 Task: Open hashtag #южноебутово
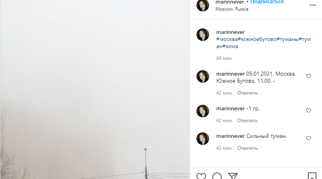click(x=257, y=39)
